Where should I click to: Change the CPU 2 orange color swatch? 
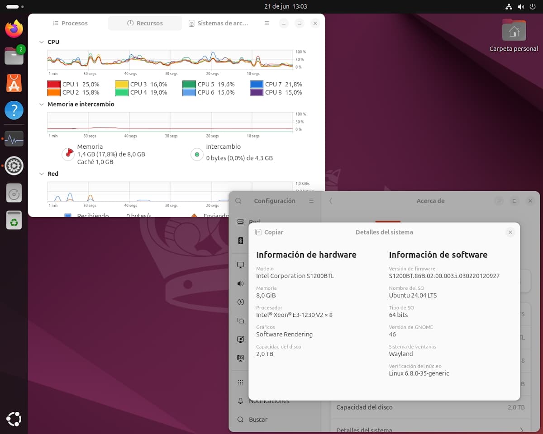pyautogui.click(x=54, y=92)
